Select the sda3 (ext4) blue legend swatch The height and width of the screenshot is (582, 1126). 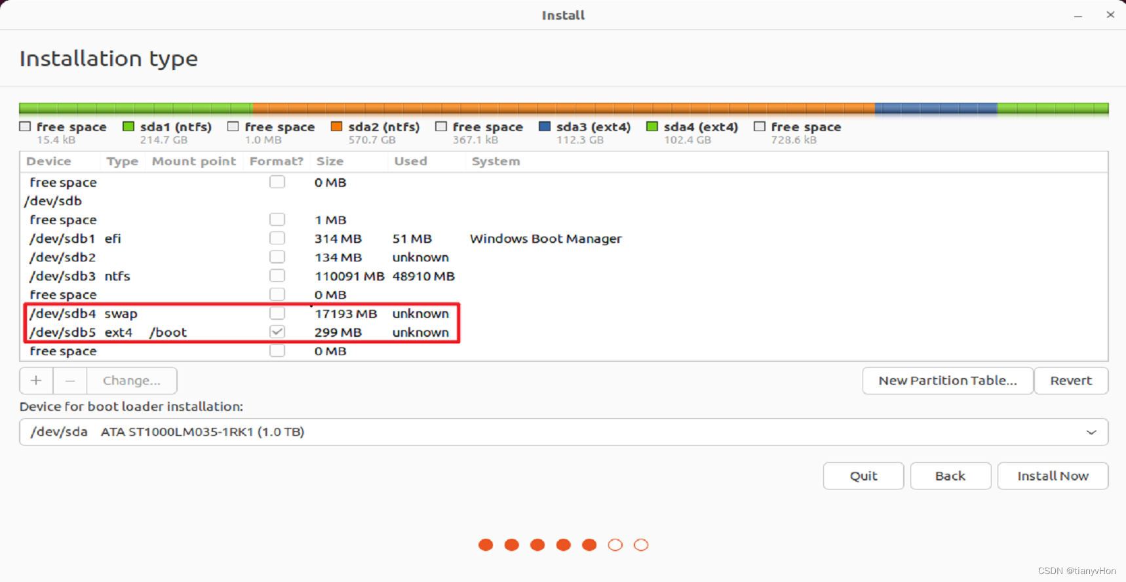[545, 126]
